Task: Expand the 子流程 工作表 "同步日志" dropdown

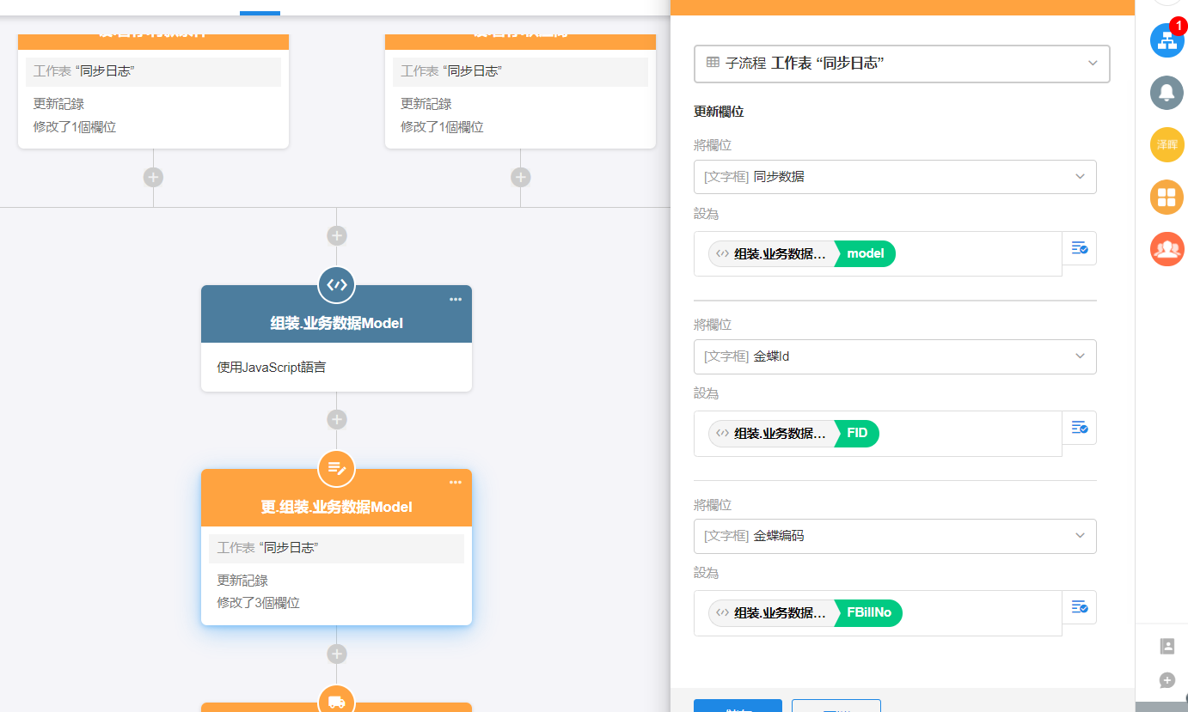Action: (902, 64)
